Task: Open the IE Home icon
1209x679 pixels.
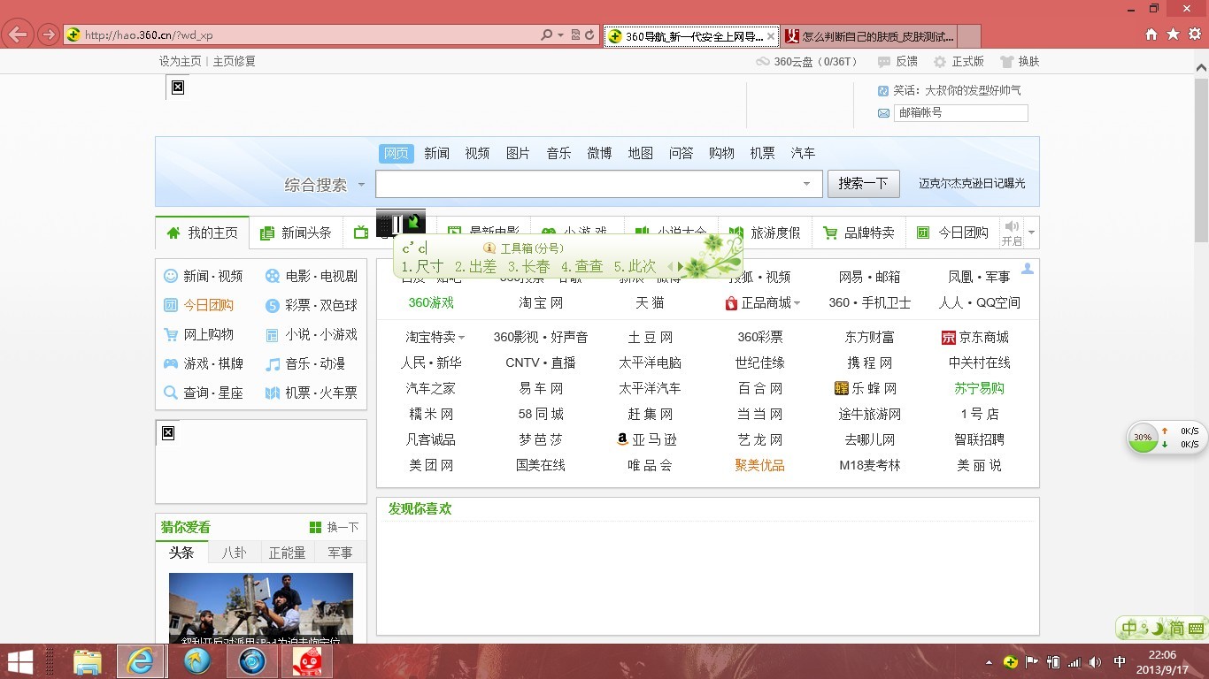Action: pyautogui.click(x=1151, y=34)
